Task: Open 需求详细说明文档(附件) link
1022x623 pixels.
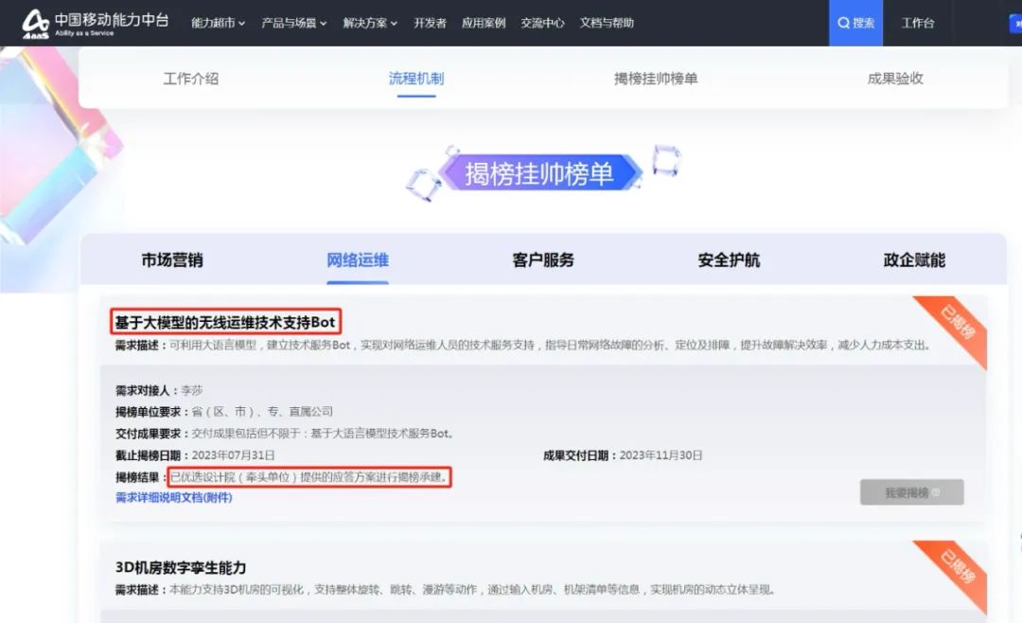Action: click(x=174, y=497)
